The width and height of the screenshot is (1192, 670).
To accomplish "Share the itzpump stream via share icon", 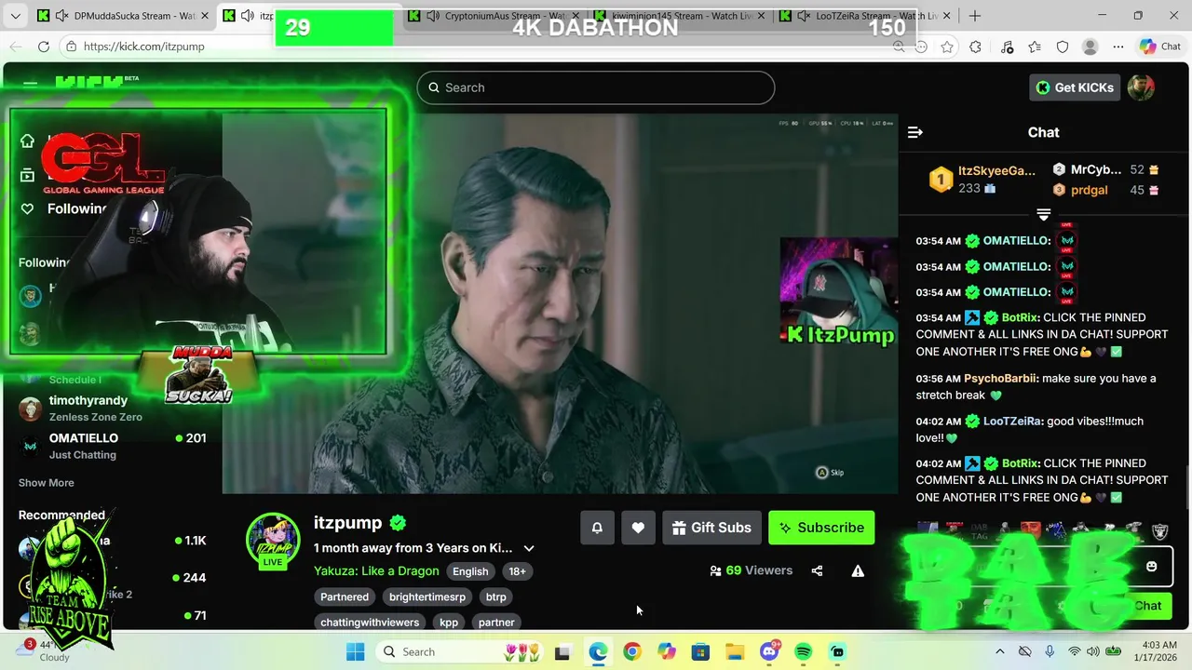I will click(x=817, y=570).
